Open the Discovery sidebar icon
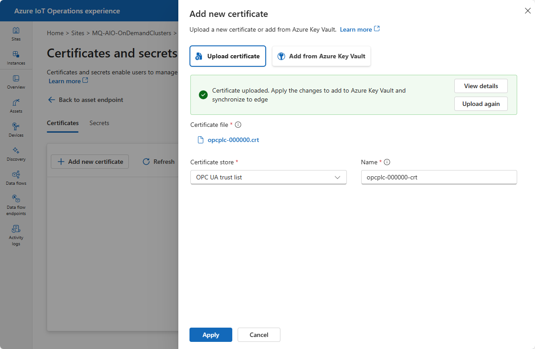 click(16, 154)
